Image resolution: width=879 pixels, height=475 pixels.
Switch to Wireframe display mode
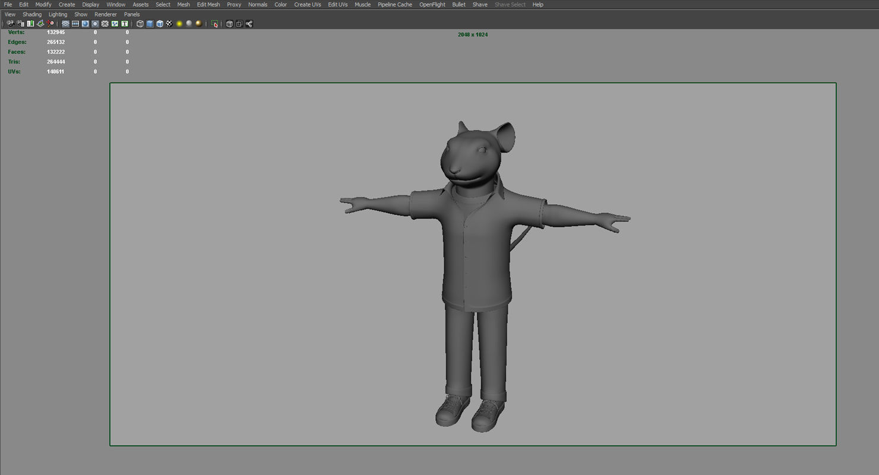click(x=140, y=24)
